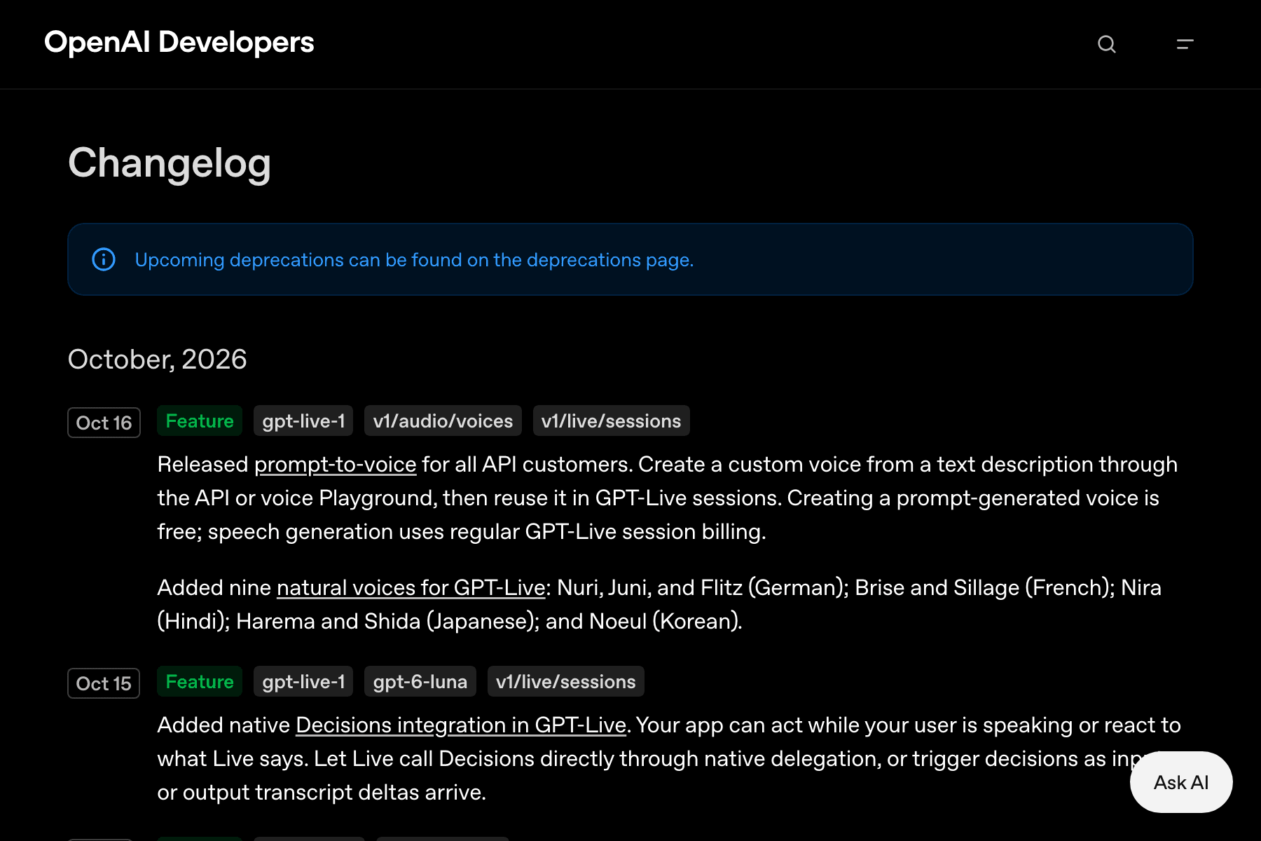Click v1/live/sessions tag in Oct 16 entry
Viewport: 1261px width, 841px height.
click(612, 420)
